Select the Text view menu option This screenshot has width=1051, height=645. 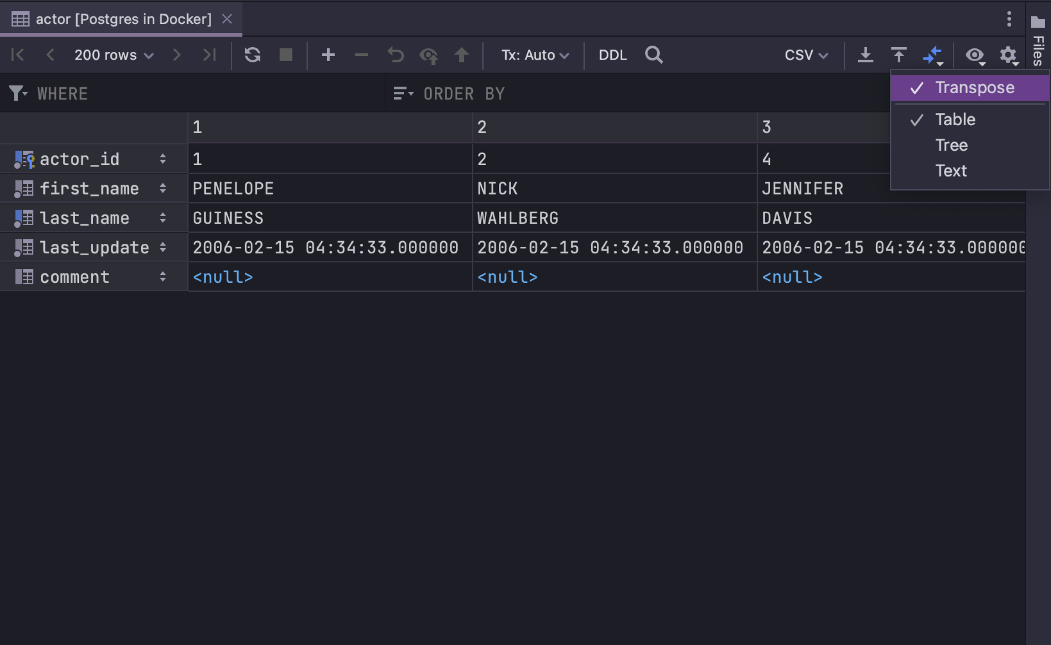click(950, 171)
